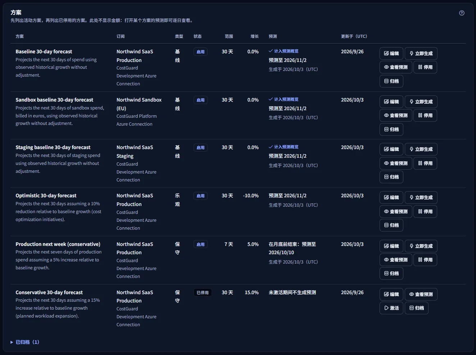Click 归档 for Optimistic 30-day forecast
The height and width of the screenshot is (355, 476).
pyautogui.click(x=391, y=225)
